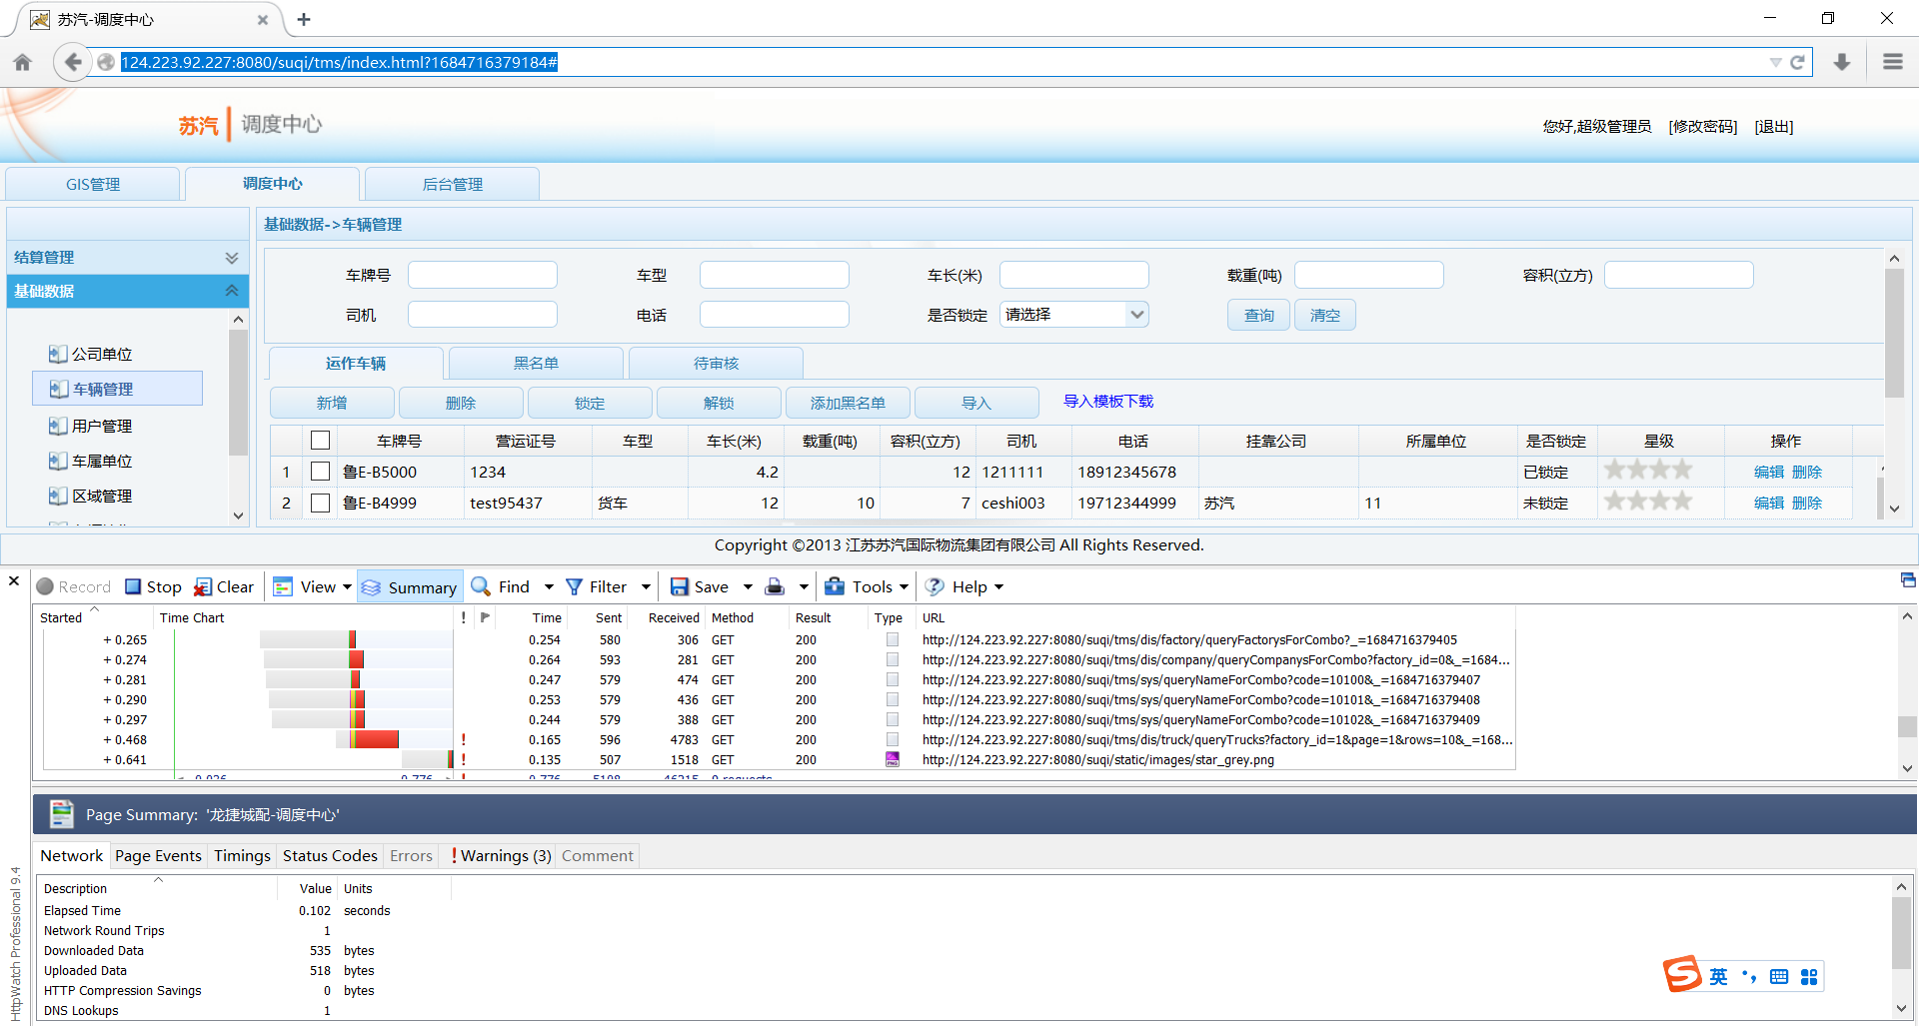
Task: Open the 待审核 tab
Action: 717,363
